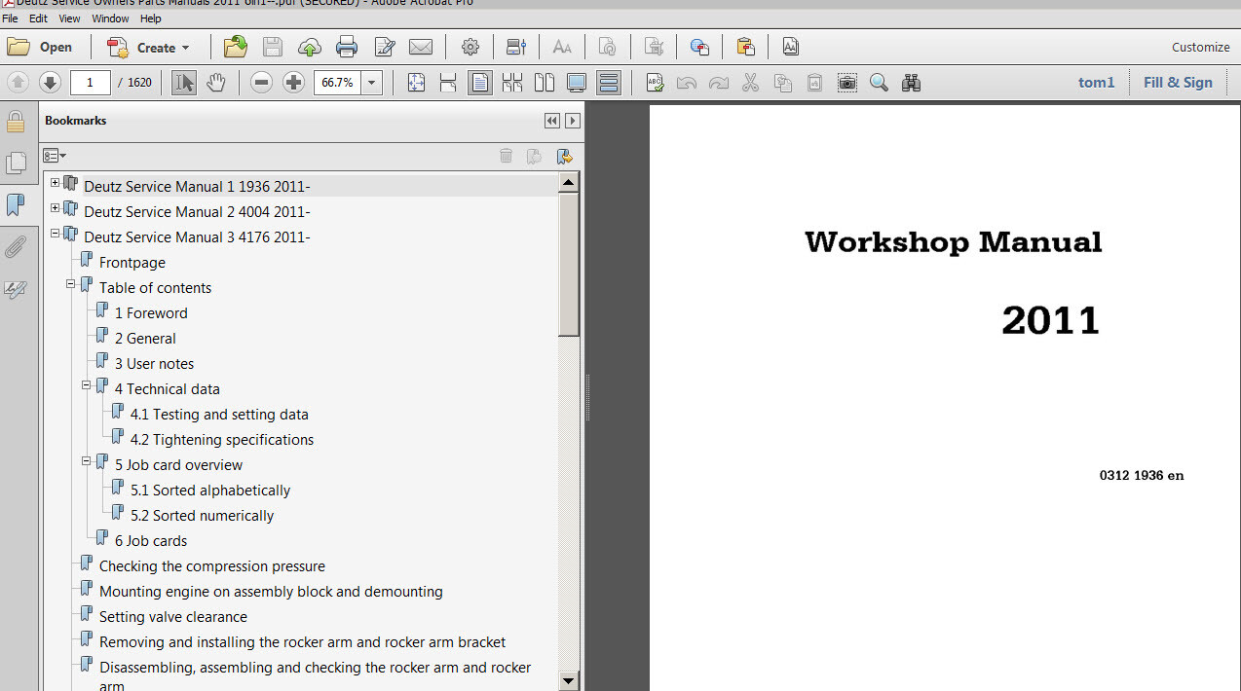Go to next page arrow
The width and height of the screenshot is (1241, 691).
click(x=50, y=83)
